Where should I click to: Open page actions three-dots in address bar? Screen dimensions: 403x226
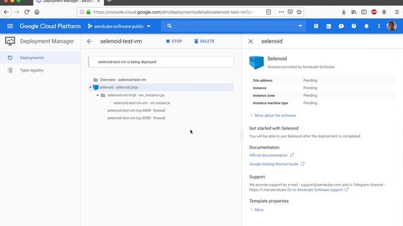pyautogui.click(x=281, y=12)
